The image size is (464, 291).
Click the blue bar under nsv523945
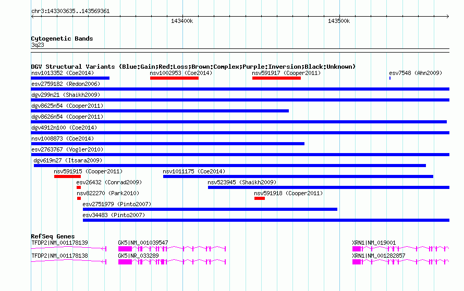(x=329, y=187)
